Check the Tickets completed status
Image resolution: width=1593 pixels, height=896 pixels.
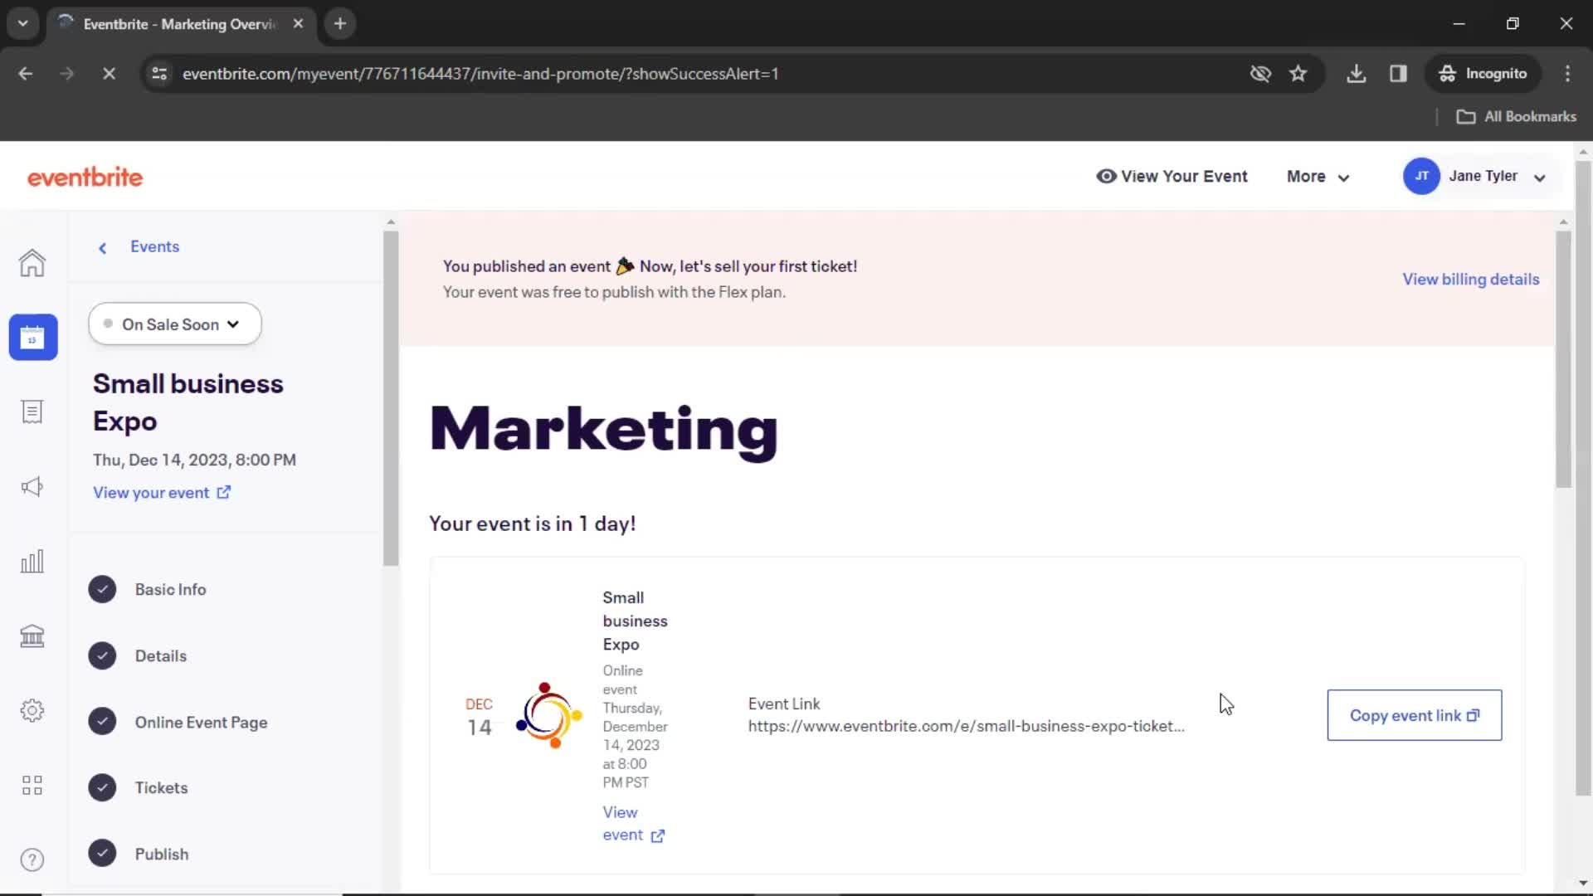click(x=102, y=786)
